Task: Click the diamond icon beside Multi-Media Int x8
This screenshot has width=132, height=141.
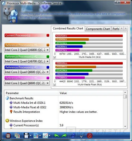Action: [11, 103]
